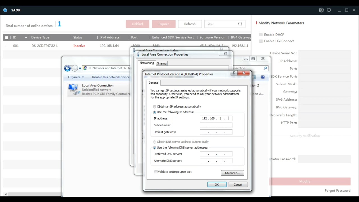Click the Administrator Password field
This screenshot has height=202, width=359.
[x=324, y=159]
